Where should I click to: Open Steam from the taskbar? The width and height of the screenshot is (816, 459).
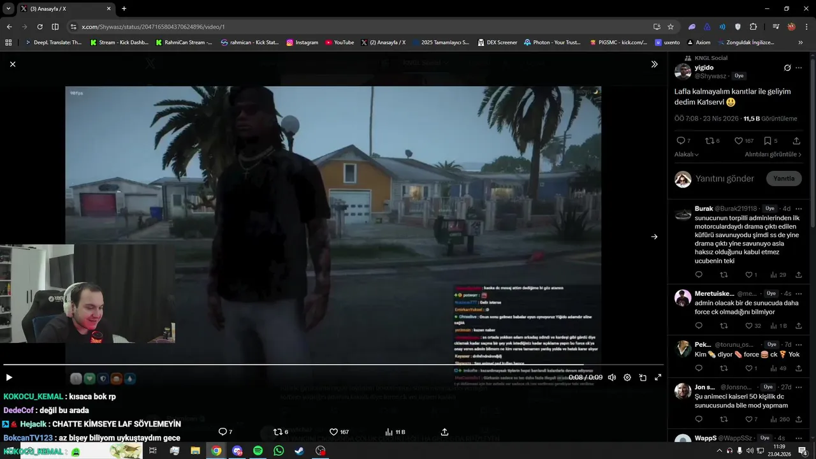coord(299,451)
